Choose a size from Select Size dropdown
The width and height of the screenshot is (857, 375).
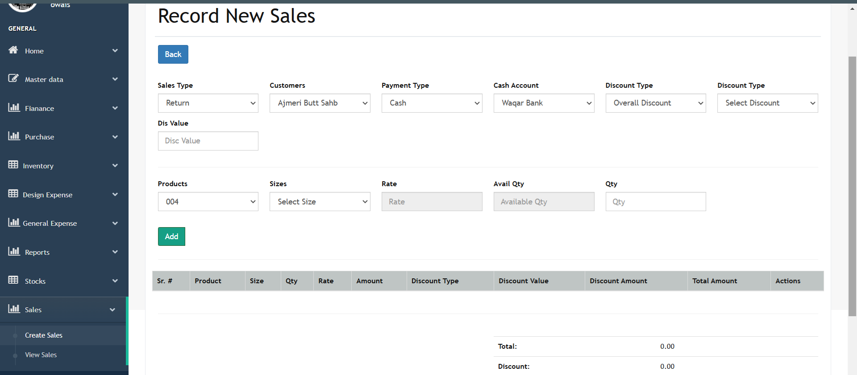[320, 202]
